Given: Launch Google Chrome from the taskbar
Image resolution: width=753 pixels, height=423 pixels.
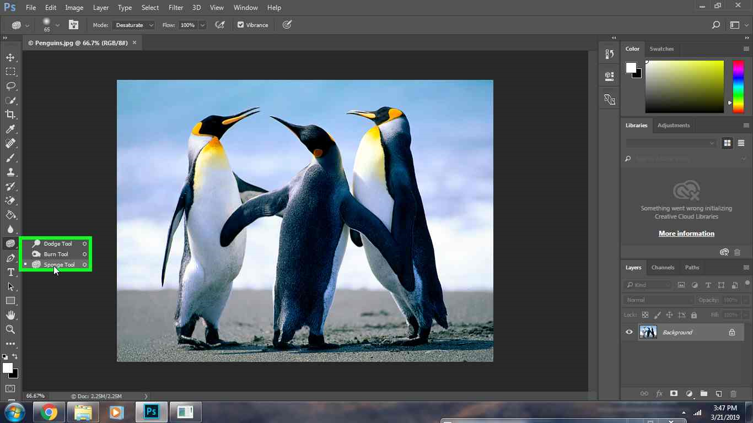Looking at the screenshot, I should tap(49, 411).
